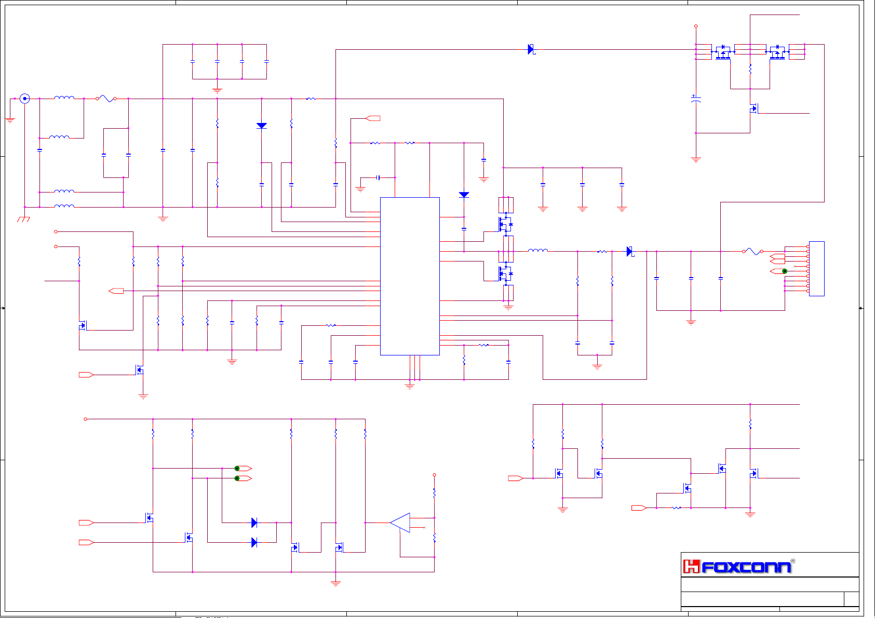875x618 pixels.
Task: Select the chassis ground symbol
Action: click(x=23, y=219)
